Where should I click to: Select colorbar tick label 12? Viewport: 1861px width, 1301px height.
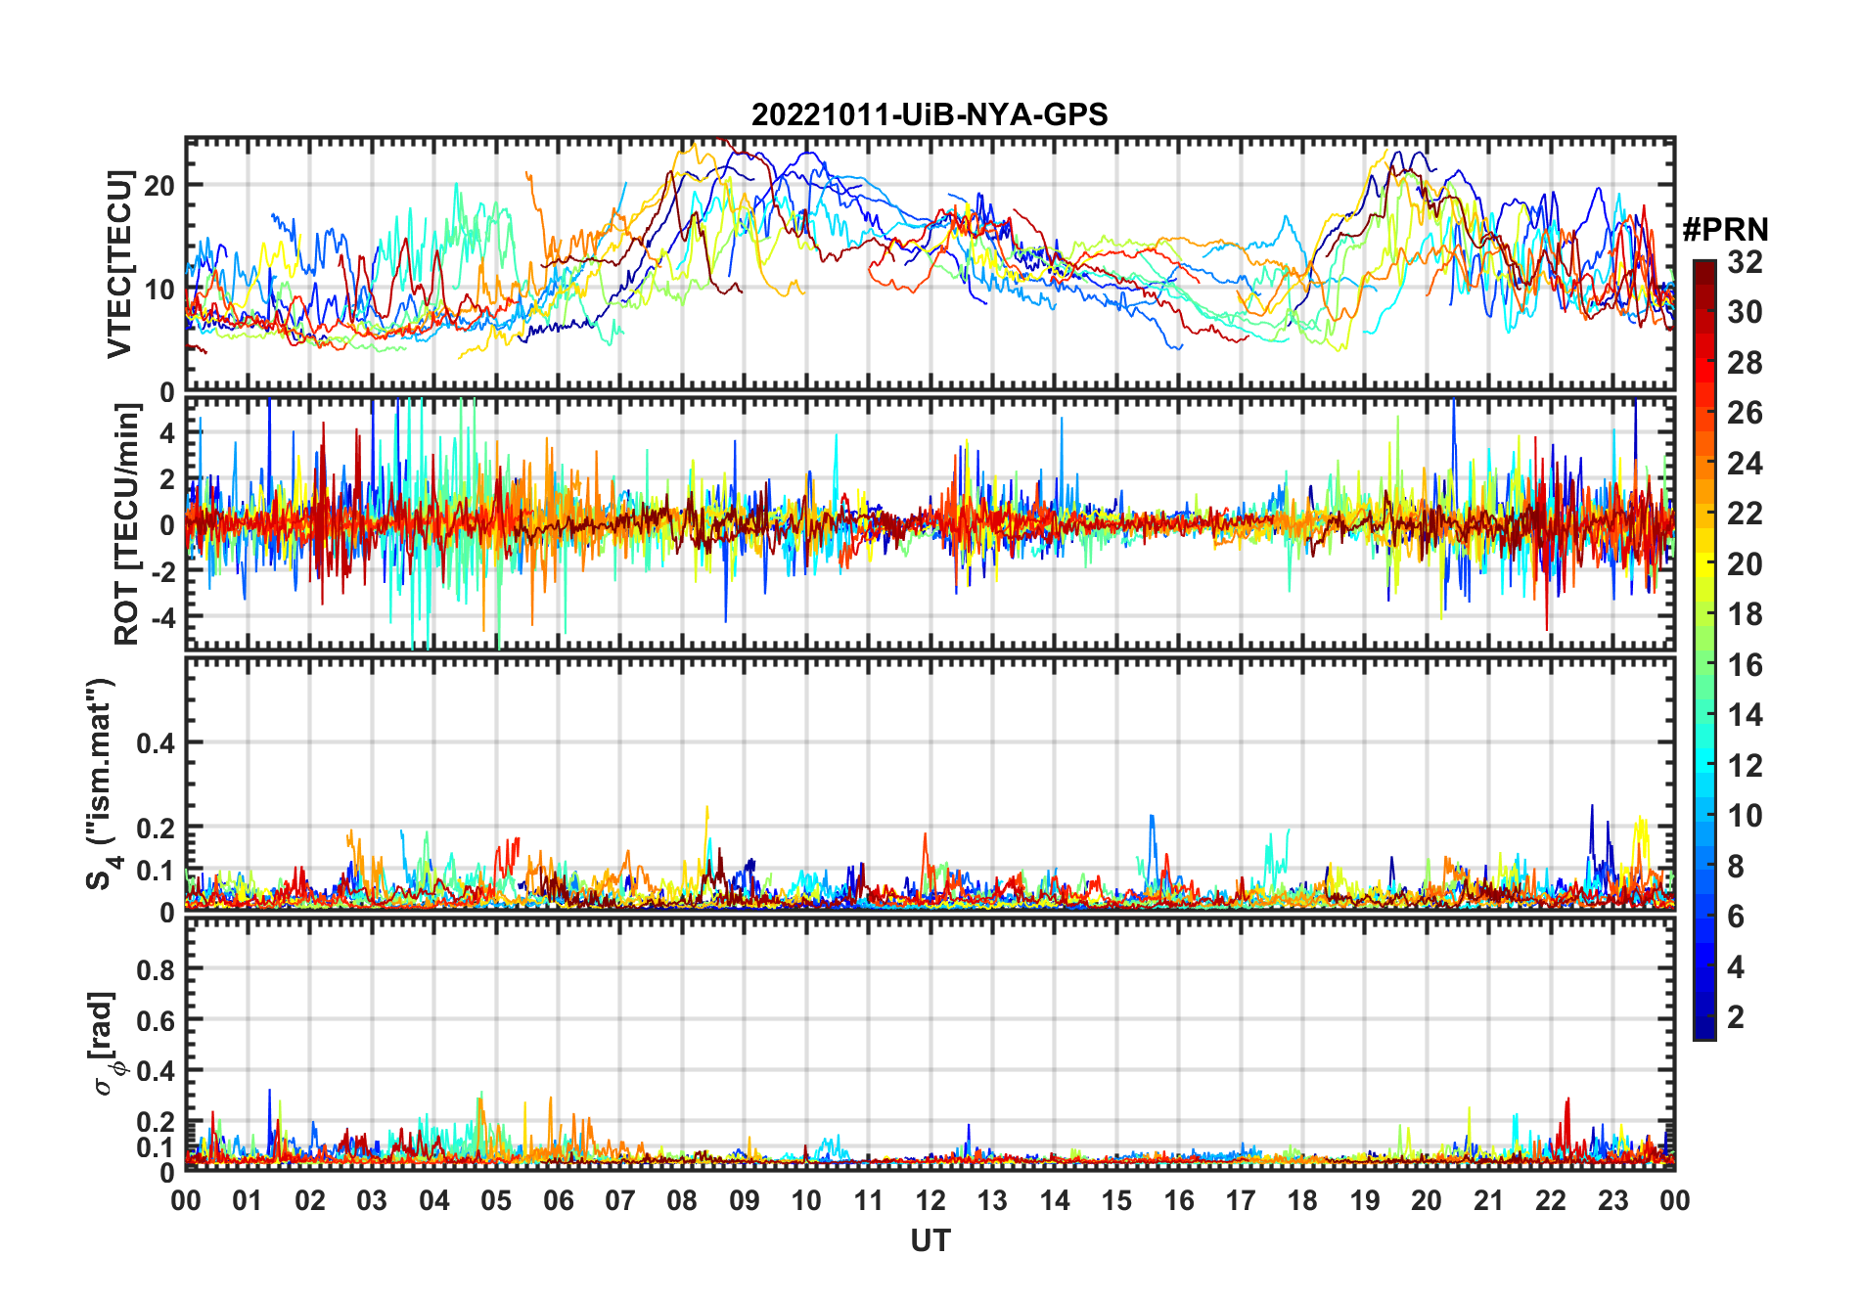[1745, 765]
